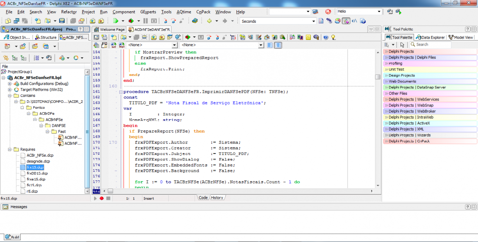Collapse the 'Requires' tree node

tap(10, 149)
